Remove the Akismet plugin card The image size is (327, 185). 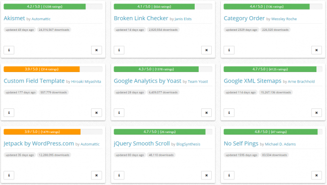(x=97, y=50)
